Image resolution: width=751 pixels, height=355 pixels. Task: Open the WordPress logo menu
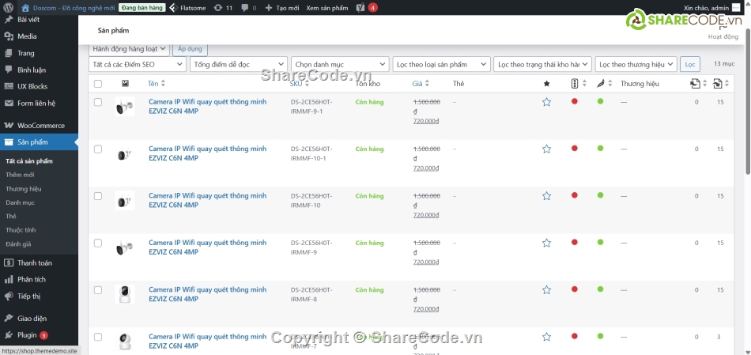click(9, 8)
